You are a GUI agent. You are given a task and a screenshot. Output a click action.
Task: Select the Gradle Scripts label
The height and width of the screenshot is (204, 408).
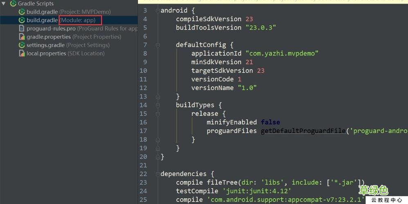coord(36,4)
